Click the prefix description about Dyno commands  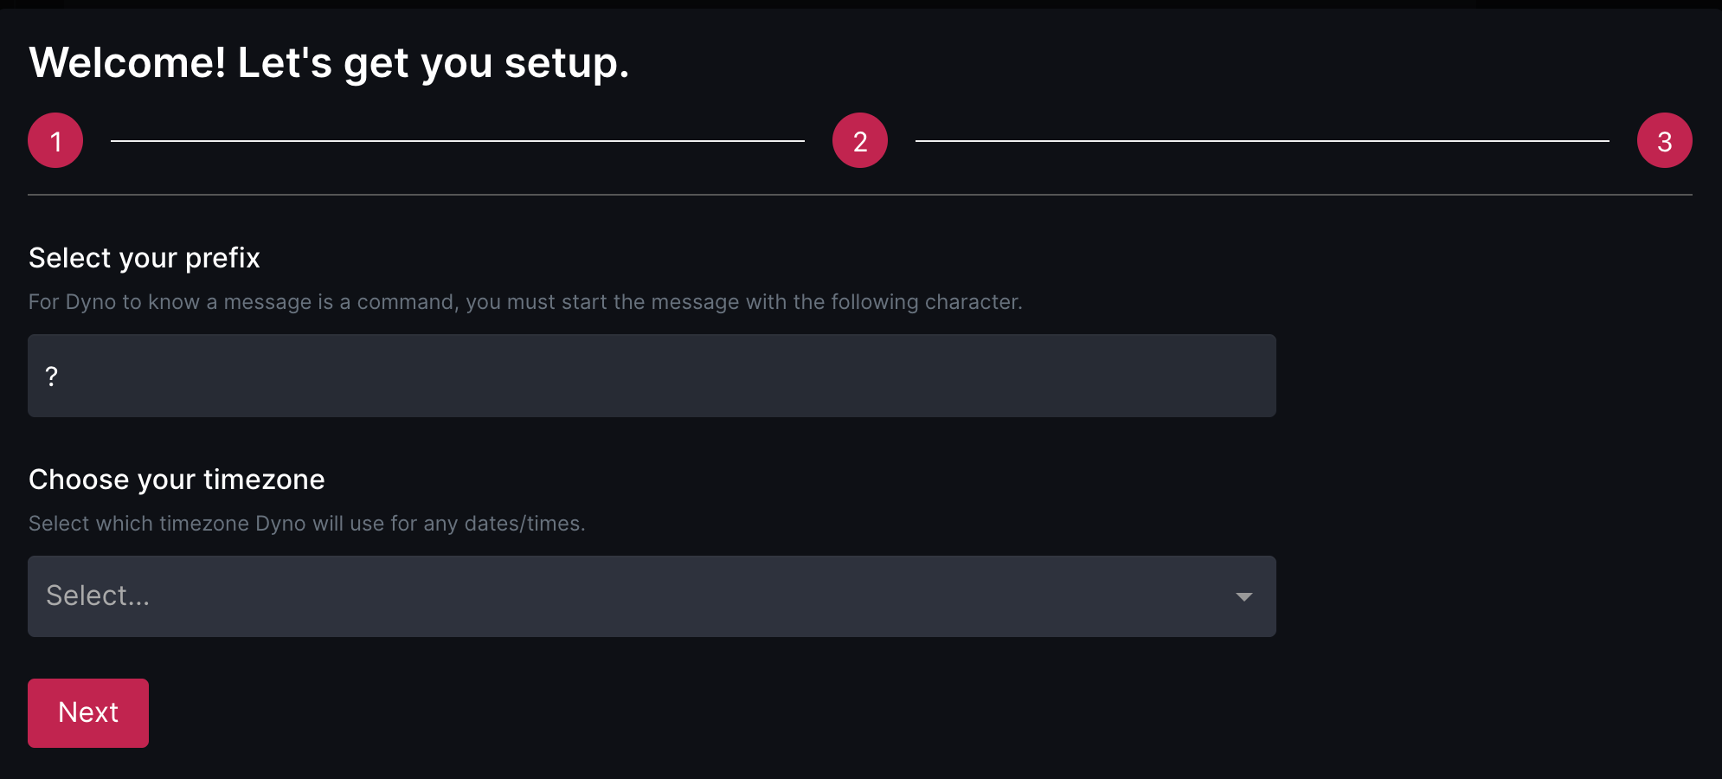tap(525, 302)
